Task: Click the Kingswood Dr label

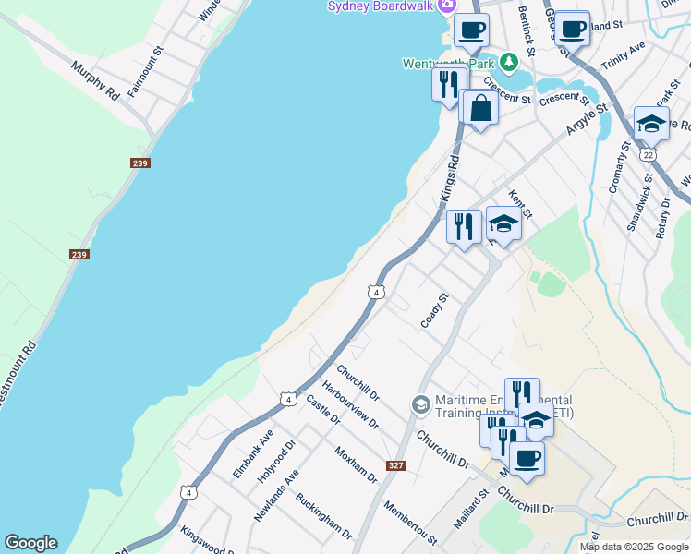Action: [x=207, y=541]
